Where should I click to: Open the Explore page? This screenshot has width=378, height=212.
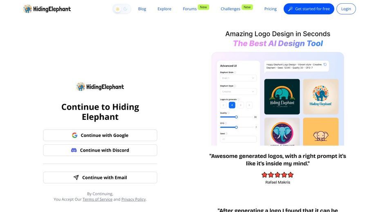click(x=164, y=9)
